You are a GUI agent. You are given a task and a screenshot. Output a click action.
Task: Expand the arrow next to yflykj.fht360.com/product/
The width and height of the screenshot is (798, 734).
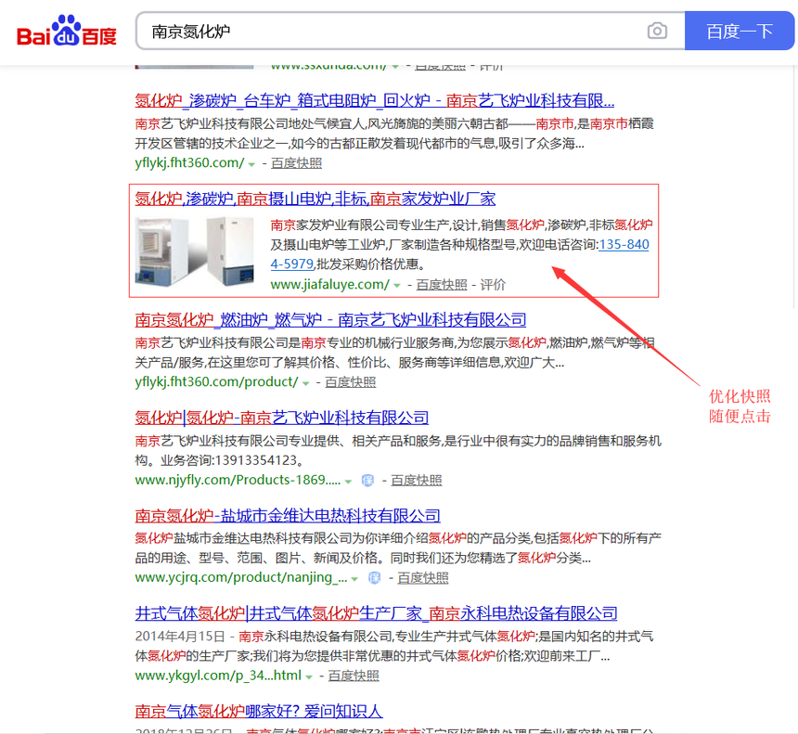tap(305, 383)
